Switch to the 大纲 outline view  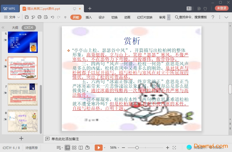tap(15, 28)
